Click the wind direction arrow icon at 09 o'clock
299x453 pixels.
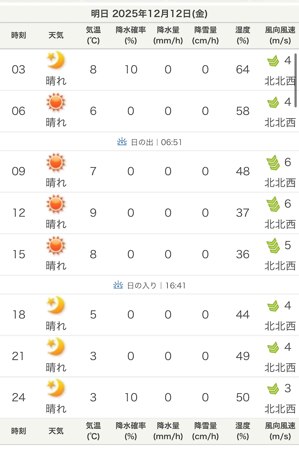click(x=273, y=163)
